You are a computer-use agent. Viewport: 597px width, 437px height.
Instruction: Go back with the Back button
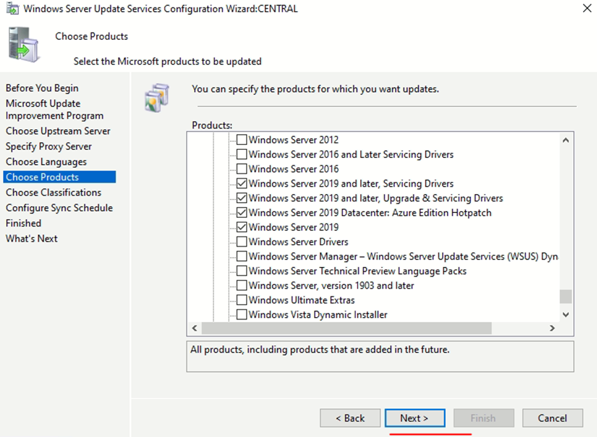(x=350, y=418)
